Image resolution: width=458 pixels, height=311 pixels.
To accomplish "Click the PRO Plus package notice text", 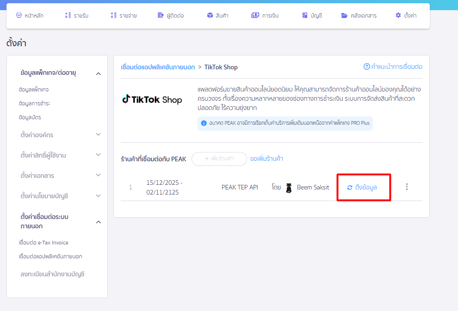I will click(289, 123).
